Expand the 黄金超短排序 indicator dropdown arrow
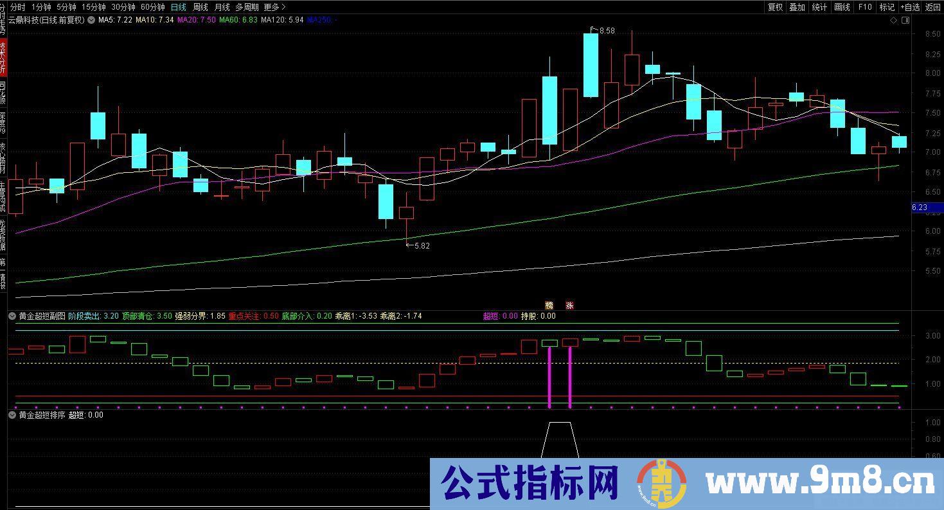944x510 pixels. 12,415
